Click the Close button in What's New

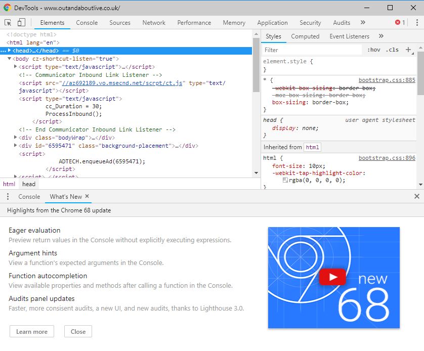click(x=78, y=332)
